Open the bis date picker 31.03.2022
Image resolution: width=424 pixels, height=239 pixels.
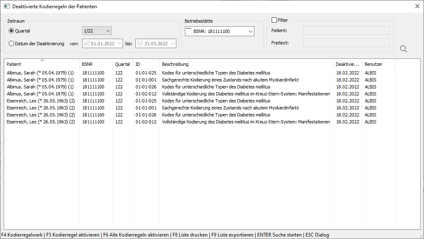pyautogui.click(x=173, y=43)
